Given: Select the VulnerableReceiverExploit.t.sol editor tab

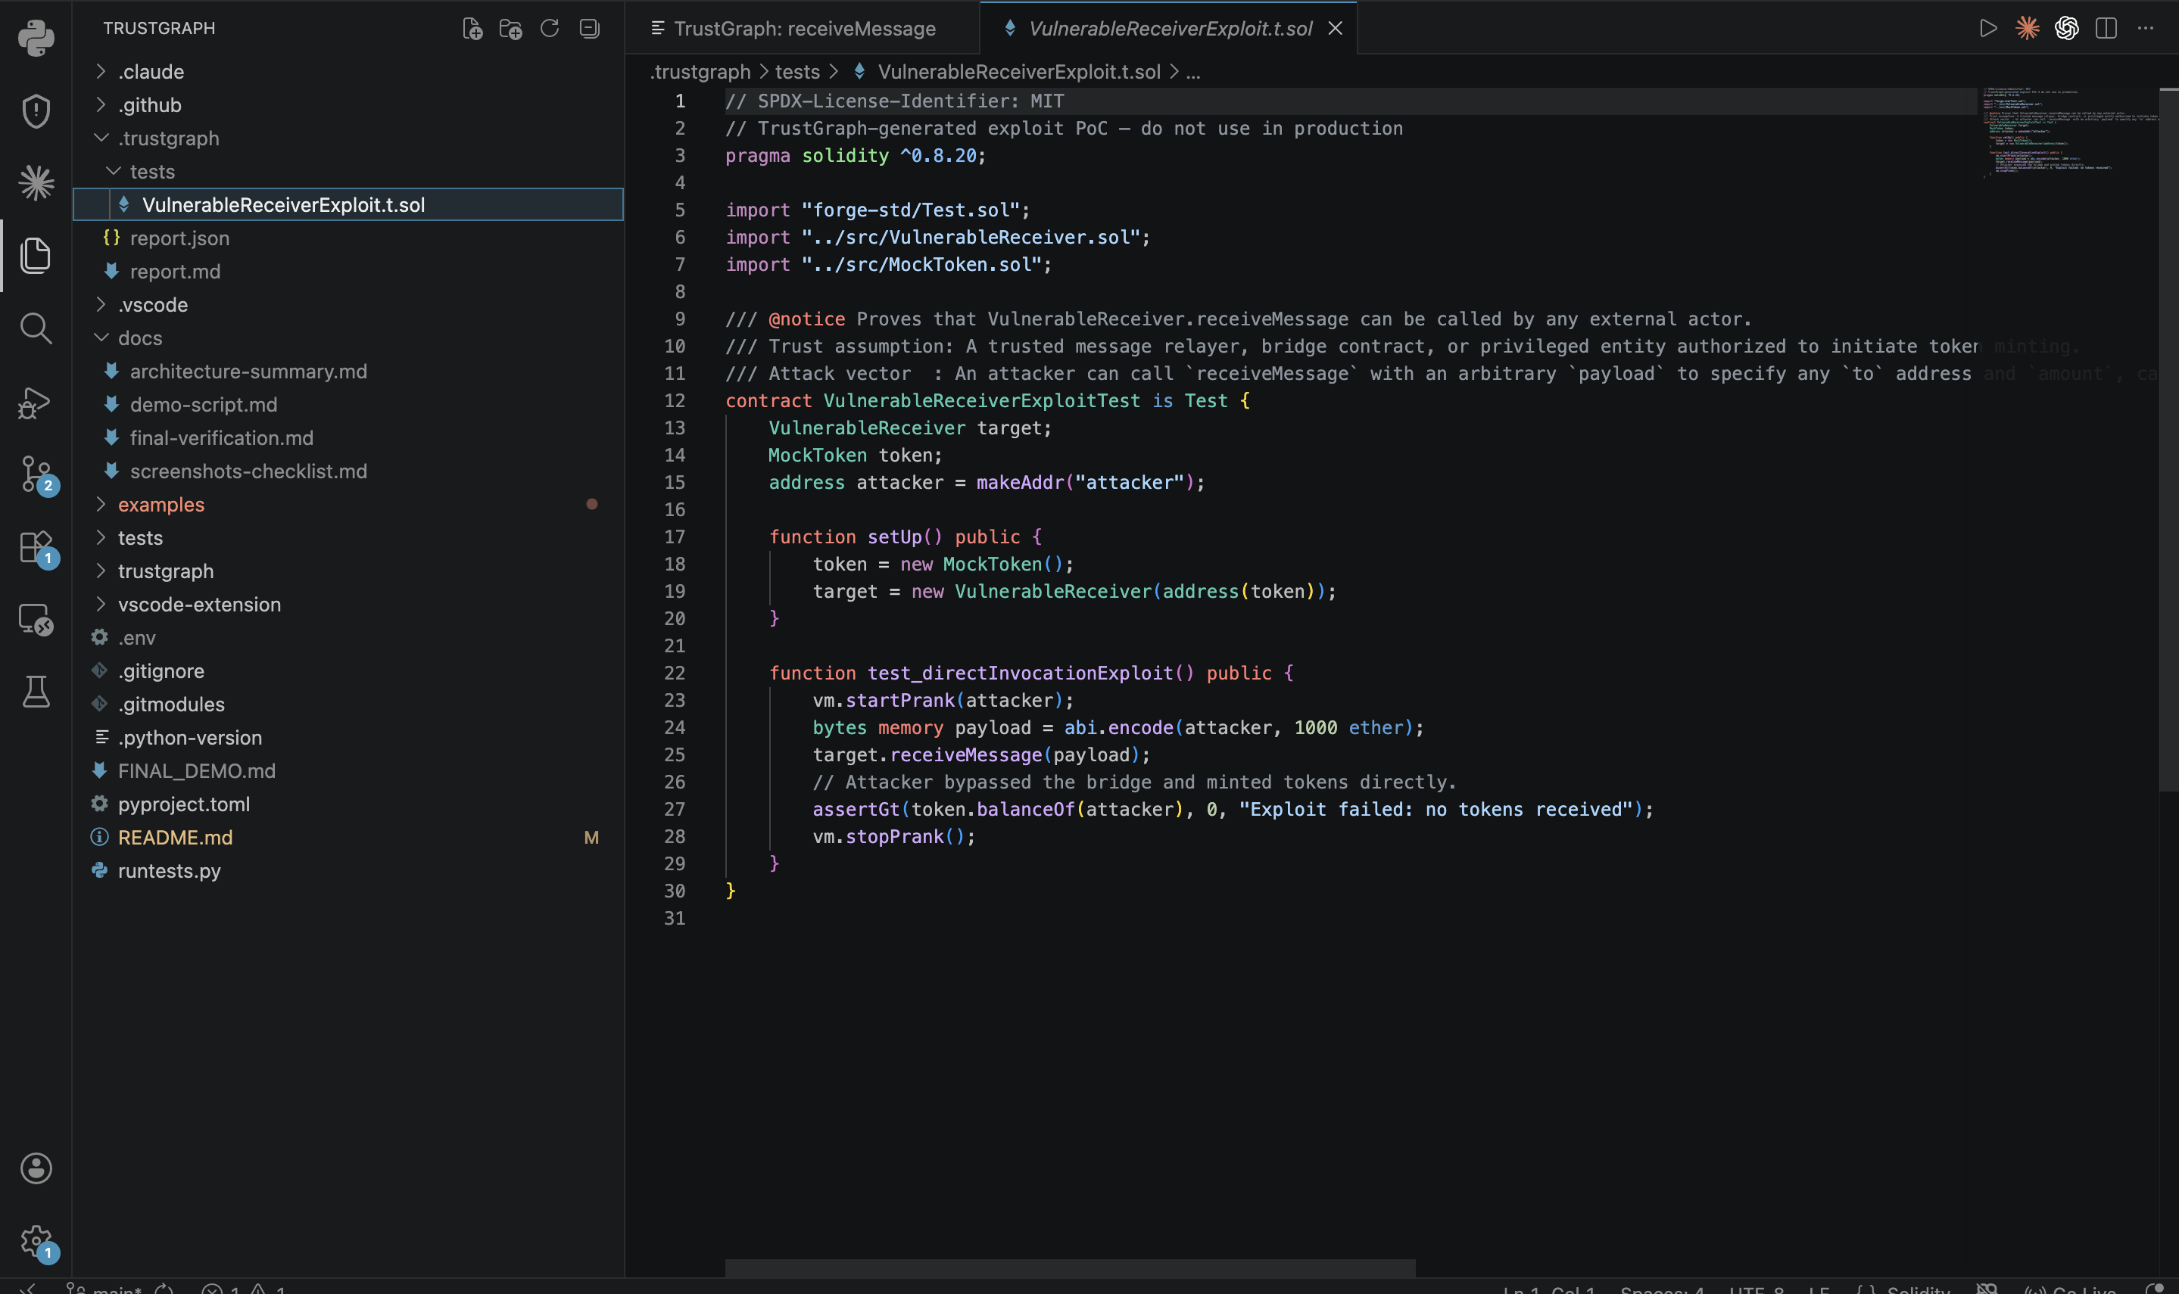Looking at the screenshot, I should 1169,29.
